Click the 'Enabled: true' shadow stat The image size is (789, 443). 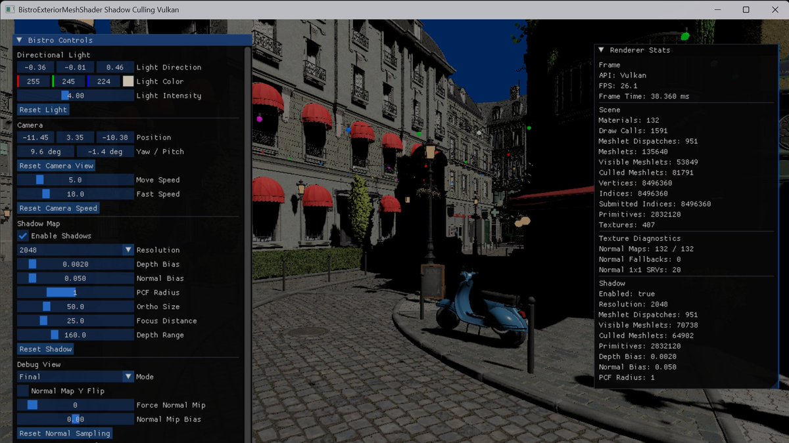coord(627,293)
